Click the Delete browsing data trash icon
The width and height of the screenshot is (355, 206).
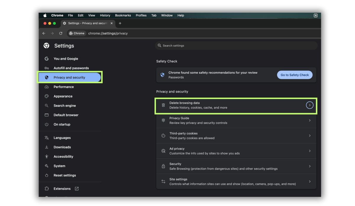pos(163,105)
